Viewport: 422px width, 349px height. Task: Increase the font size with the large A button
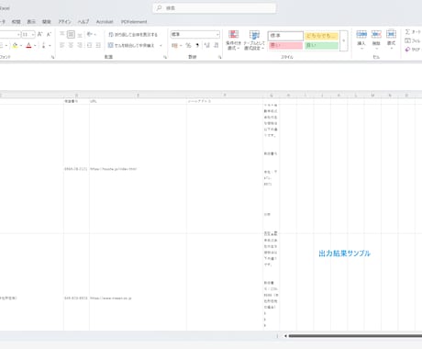[x=39, y=34]
